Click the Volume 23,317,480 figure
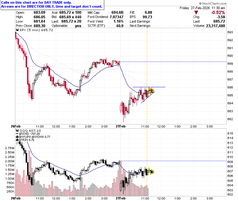The image size is (238, 201). click(x=215, y=26)
